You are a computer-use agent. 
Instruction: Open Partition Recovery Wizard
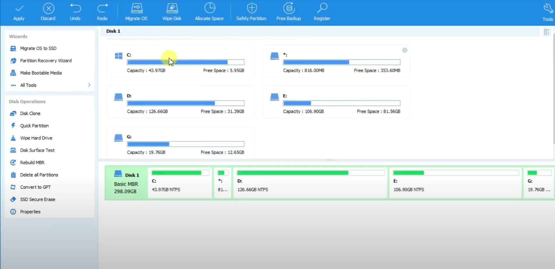pos(46,60)
